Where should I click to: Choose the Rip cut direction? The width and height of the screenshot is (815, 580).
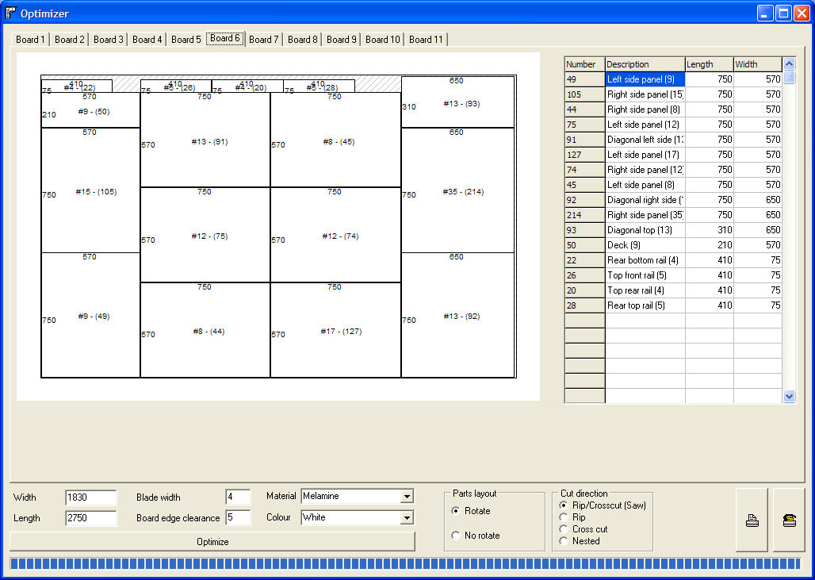tap(564, 517)
